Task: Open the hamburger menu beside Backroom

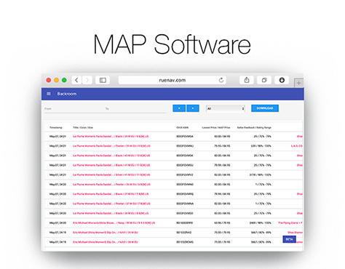Action: [49, 94]
